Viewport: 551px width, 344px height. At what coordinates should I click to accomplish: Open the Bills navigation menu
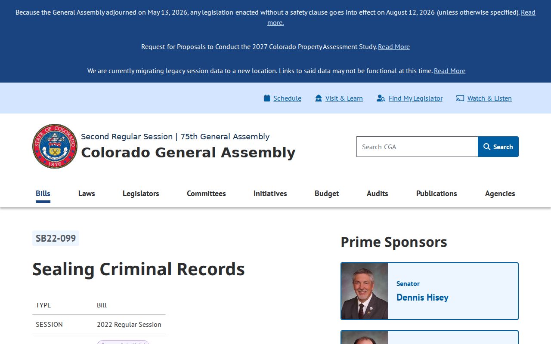(x=43, y=193)
